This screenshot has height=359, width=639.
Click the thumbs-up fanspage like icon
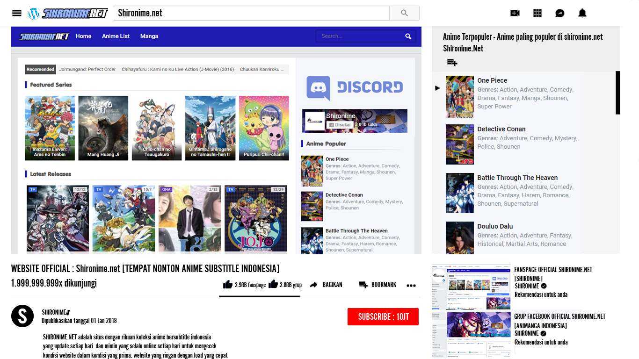[x=228, y=285]
